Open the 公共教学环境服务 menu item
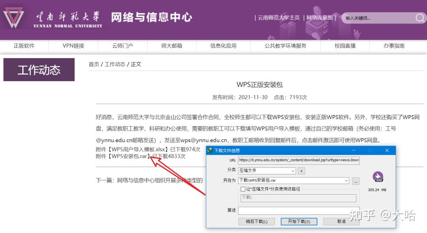 tap(285, 46)
